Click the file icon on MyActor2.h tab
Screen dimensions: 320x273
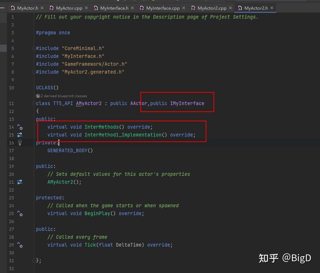coord(240,8)
